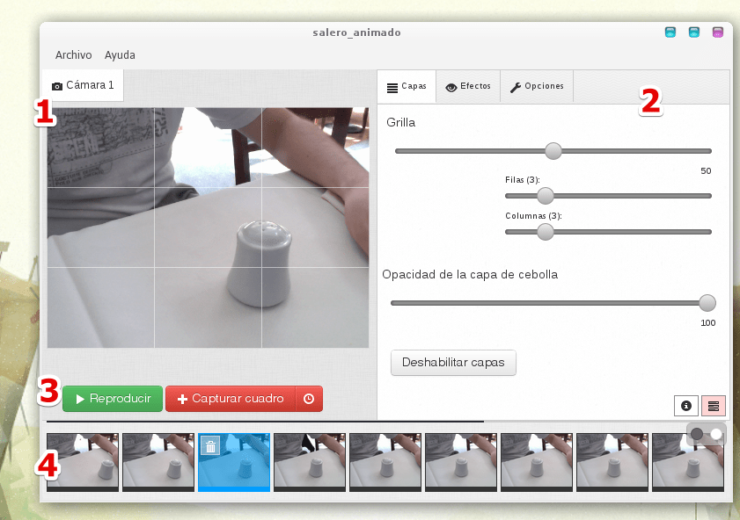Switch to the Opciones tab
Screen dimensions: 740x520
tap(537, 87)
